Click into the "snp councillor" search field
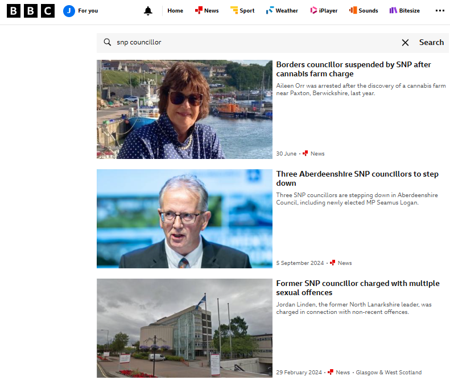The width and height of the screenshot is (450, 384). [250, 42]
